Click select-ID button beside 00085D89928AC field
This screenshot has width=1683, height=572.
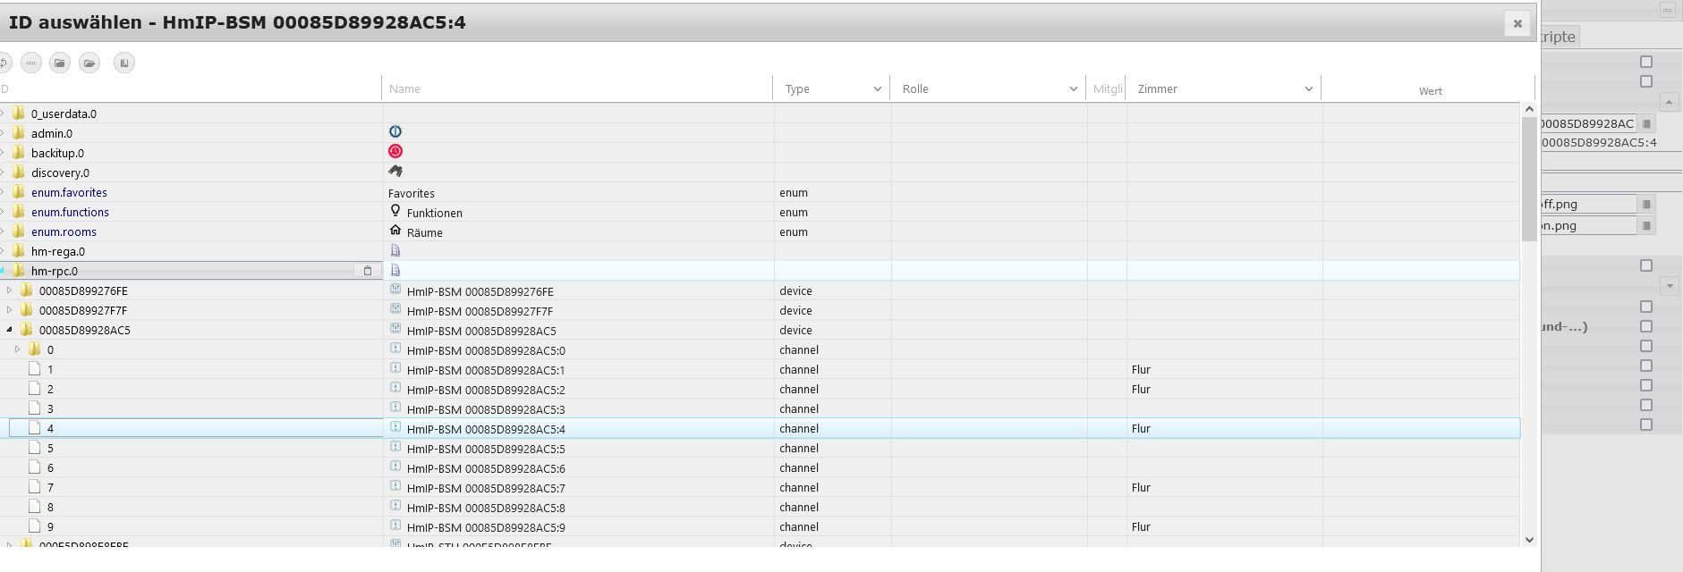1646,123
